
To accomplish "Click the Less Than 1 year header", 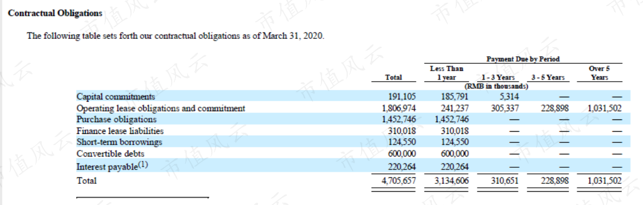I will pyautogui.click(x=446, y=73).
